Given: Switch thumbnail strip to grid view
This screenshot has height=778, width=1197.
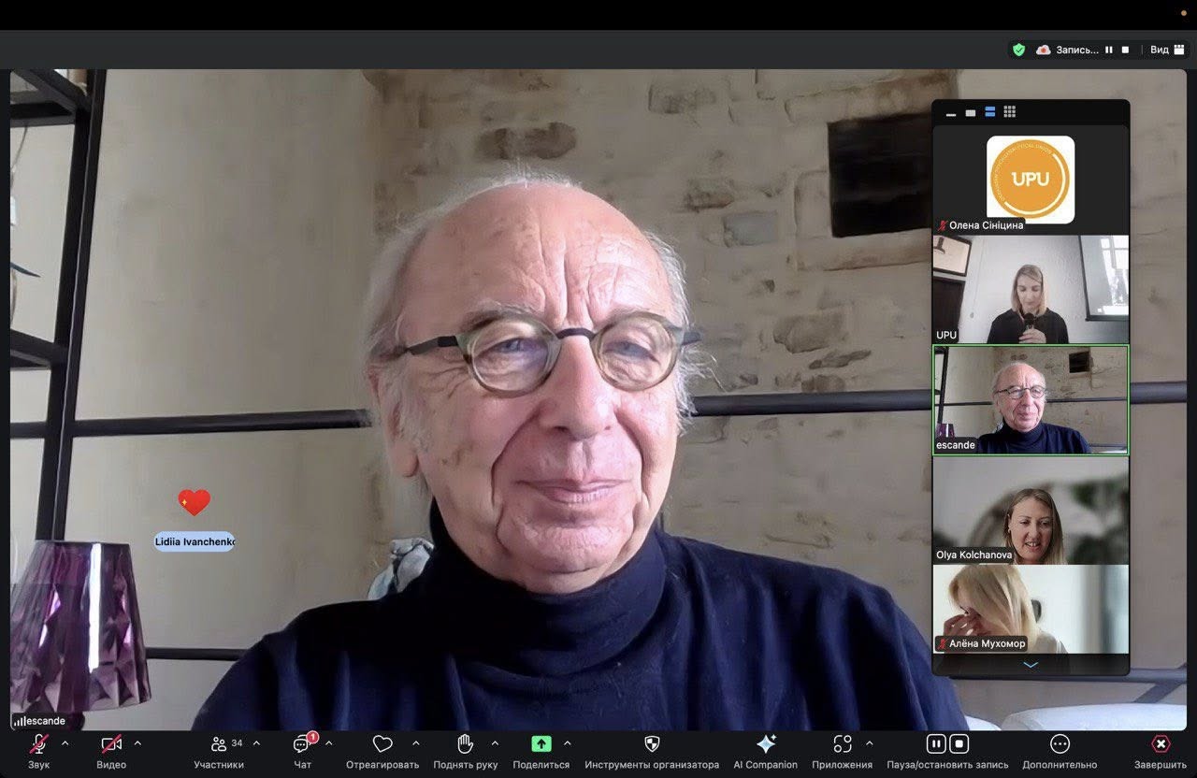Looking at the screenshot, I should (x=1010, y=112).
